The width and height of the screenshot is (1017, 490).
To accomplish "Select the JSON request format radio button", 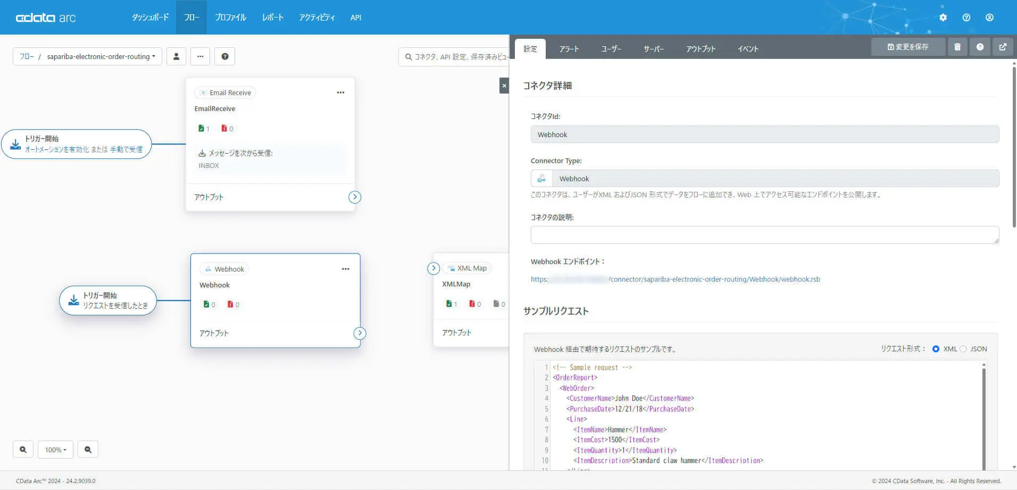I will [x=963, y=349].
